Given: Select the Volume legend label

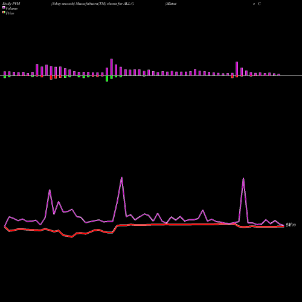Looking at the screenshot, I should tap(11, 8).
